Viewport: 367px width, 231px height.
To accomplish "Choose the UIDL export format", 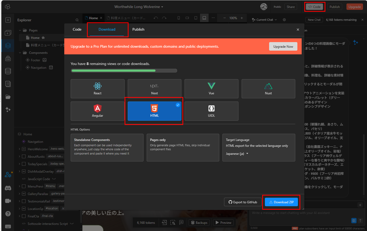I will coord(211,111).
